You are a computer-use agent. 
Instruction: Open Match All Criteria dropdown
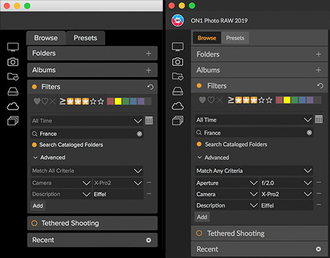coord(87,171)
